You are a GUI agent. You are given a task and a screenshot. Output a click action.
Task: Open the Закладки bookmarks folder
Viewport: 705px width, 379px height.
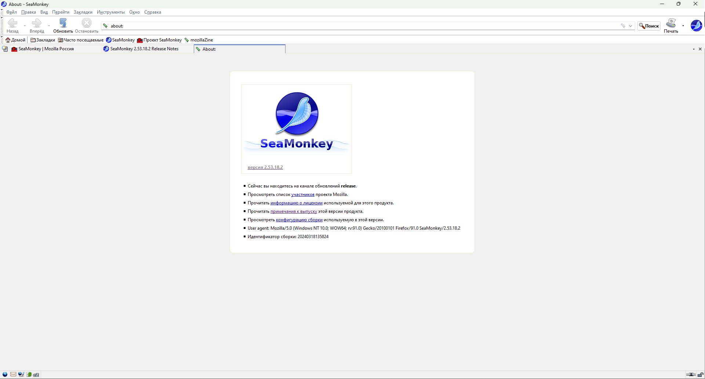pos(43,40)
